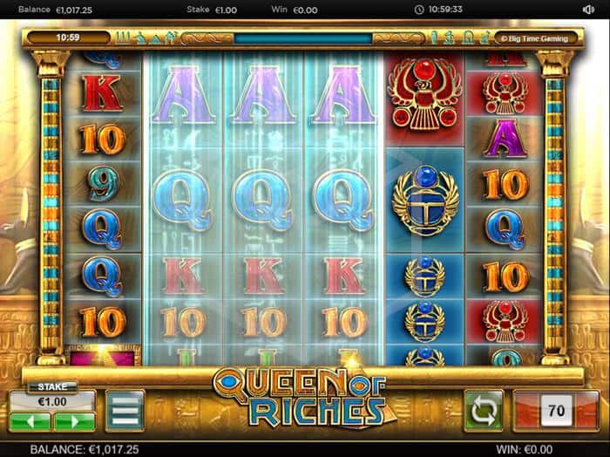Toggle autoplay with the green arrows button
Viewport: 610px width, 457px height.
484,410
